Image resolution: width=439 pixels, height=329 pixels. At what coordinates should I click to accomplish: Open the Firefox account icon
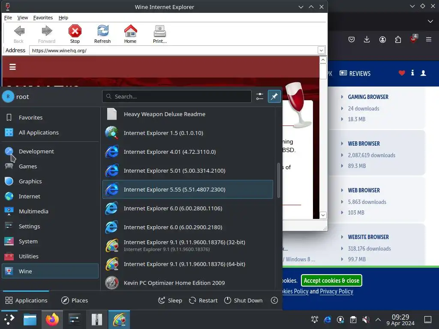[x=382, y=39]
